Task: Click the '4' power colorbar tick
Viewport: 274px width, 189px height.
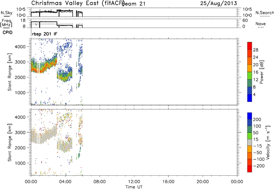Action: click(254, 94)
